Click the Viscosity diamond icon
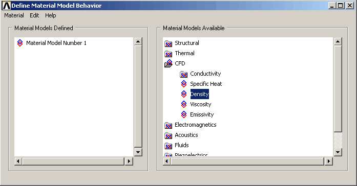This screenshot has width=357, height=186. [184, 104]
